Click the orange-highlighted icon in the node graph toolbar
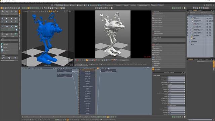This screenshot has height=121, width=215. coord(98,68)
